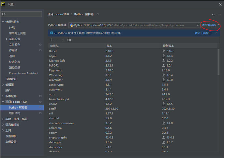Expand the 版本控制 tree node
Image resolution: width=225 pixels, height=158 pixels.
click(x=3, y=96)
